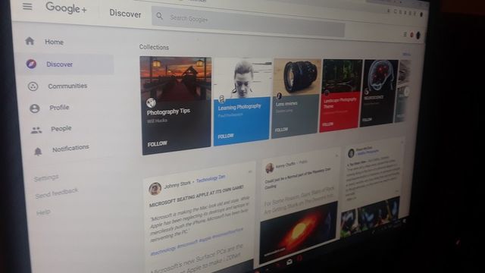Click the hashtags line in Johnny Stark post
The width and height of the screenshot is (485, 273).
[x=197, y=242]
